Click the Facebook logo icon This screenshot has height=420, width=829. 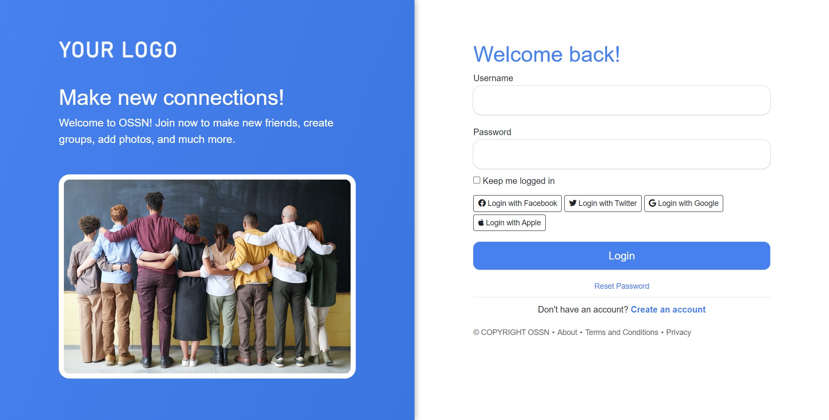point(482,203)
